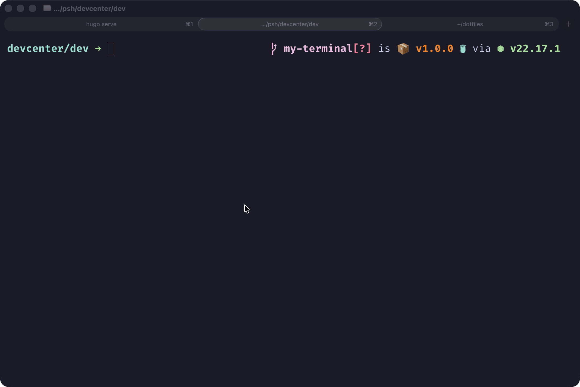The height and width of the screenshot is (387, 580).
Task: Click the folder icon in title bar
Action: point(47,8)
